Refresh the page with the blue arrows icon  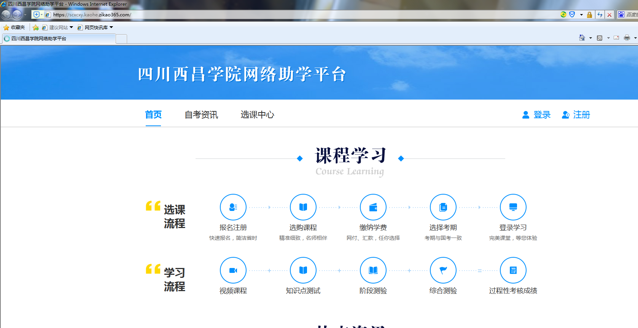[600, 15]
